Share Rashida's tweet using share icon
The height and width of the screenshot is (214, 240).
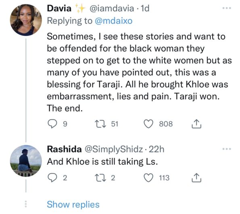pos(196,178)
